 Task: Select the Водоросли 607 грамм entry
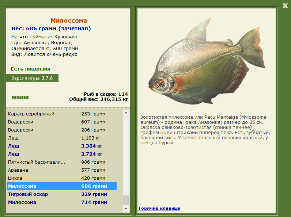(x=62, y=122)
